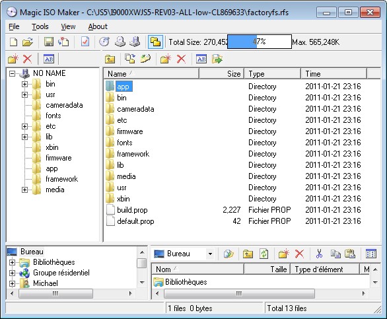Expand the lib folder in the tree
Screen dimensions: 387x319
point(24,137)
